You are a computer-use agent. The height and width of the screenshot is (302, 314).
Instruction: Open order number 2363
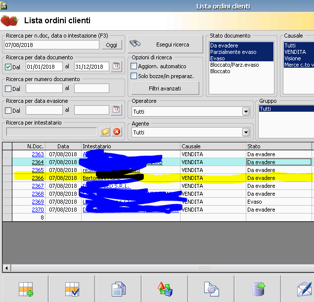click(38, 154)
